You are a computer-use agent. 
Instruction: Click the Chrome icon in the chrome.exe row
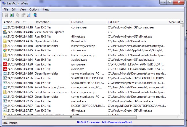(x=5, y=50)
